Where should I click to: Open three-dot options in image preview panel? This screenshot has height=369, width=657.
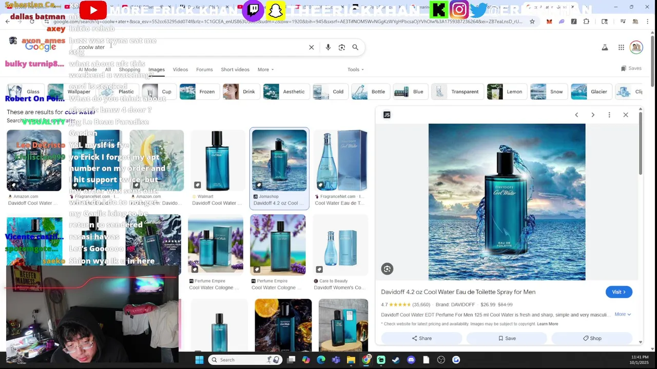point(609,115)
